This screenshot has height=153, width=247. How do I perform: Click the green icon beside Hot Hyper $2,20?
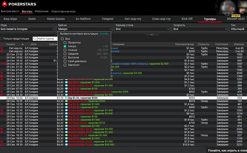coord(66,123)
